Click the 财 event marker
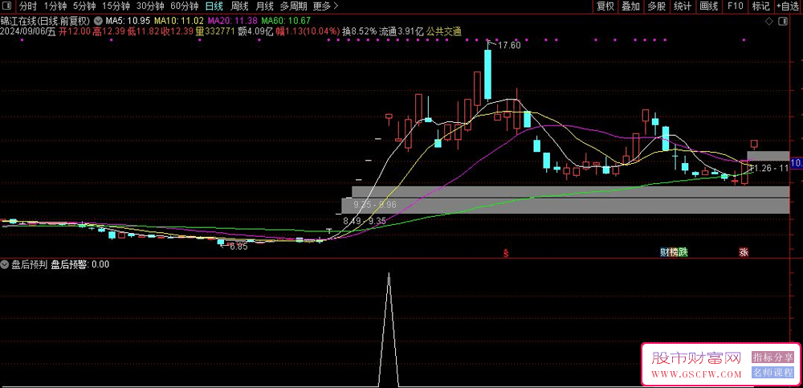803x388 pixels. pyautogui.click(x=664, y=253)
